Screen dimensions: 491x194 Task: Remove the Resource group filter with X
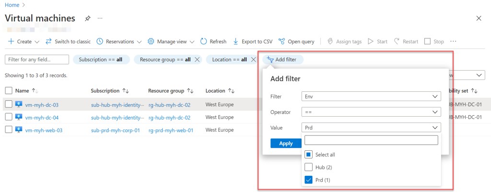pos(197,60)
